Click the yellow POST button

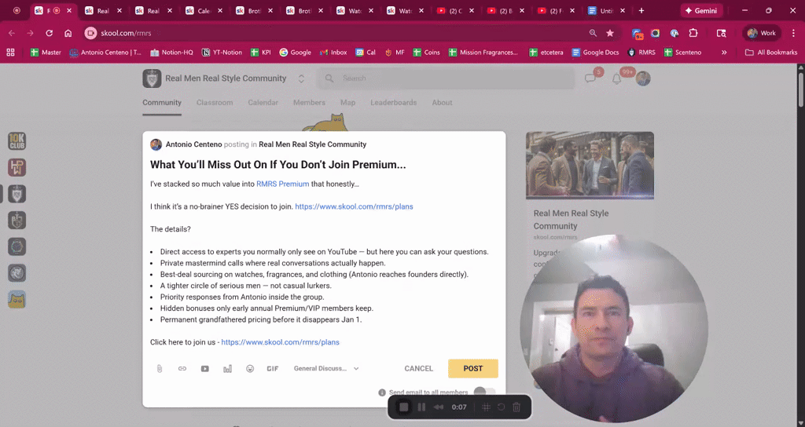[x=472, y=369]
